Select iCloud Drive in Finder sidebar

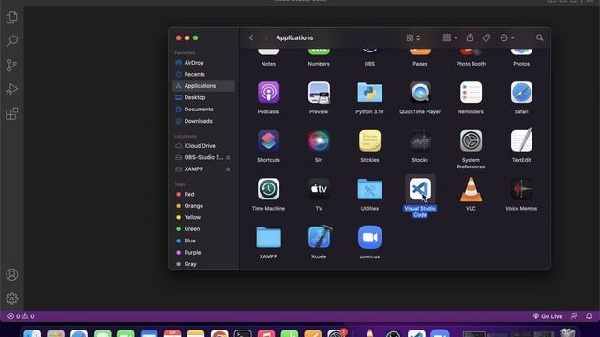tap(203, 146)
